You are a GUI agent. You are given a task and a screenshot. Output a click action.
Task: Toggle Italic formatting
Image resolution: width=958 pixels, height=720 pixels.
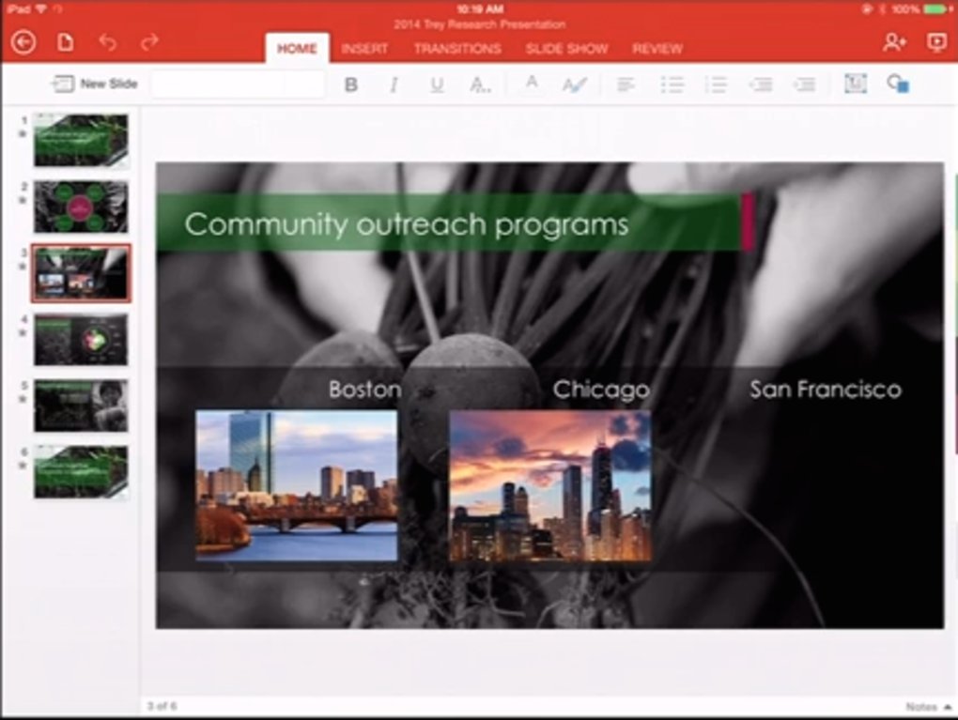click(394, 84)
